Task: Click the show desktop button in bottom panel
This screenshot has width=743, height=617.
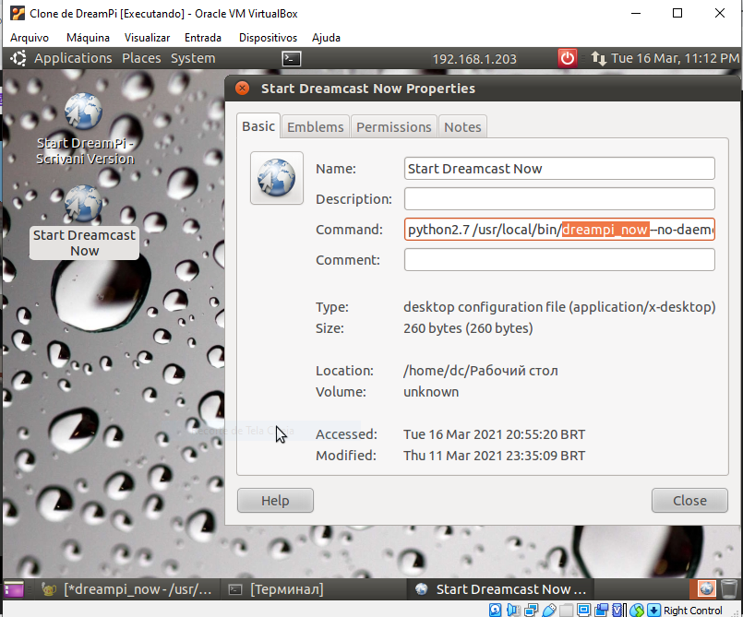Action: [x=14, y=589]
